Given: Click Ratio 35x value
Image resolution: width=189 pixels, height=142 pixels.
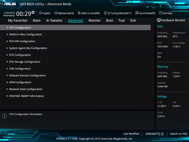Looking at the screenshot, I should tap(159, 57).
